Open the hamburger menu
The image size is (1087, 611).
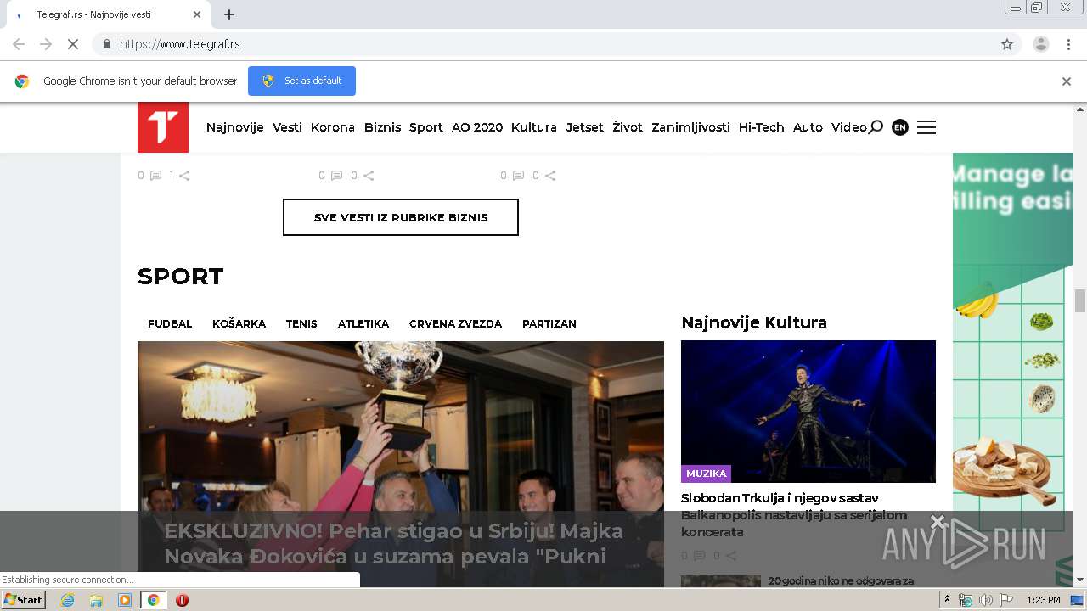coord(926,127)
